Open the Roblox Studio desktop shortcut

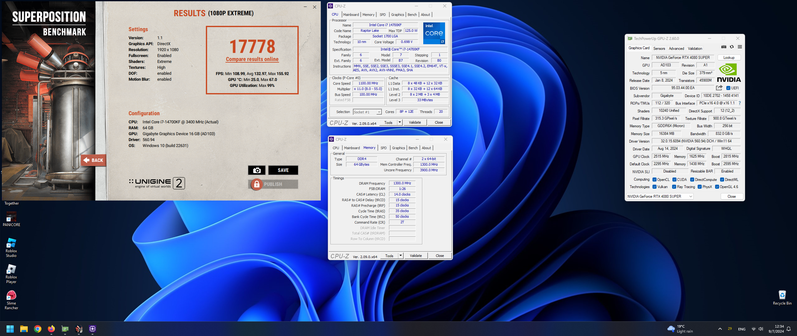[x=11, y=248]
